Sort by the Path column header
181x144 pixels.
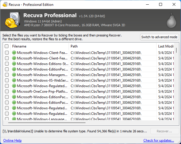113,46
